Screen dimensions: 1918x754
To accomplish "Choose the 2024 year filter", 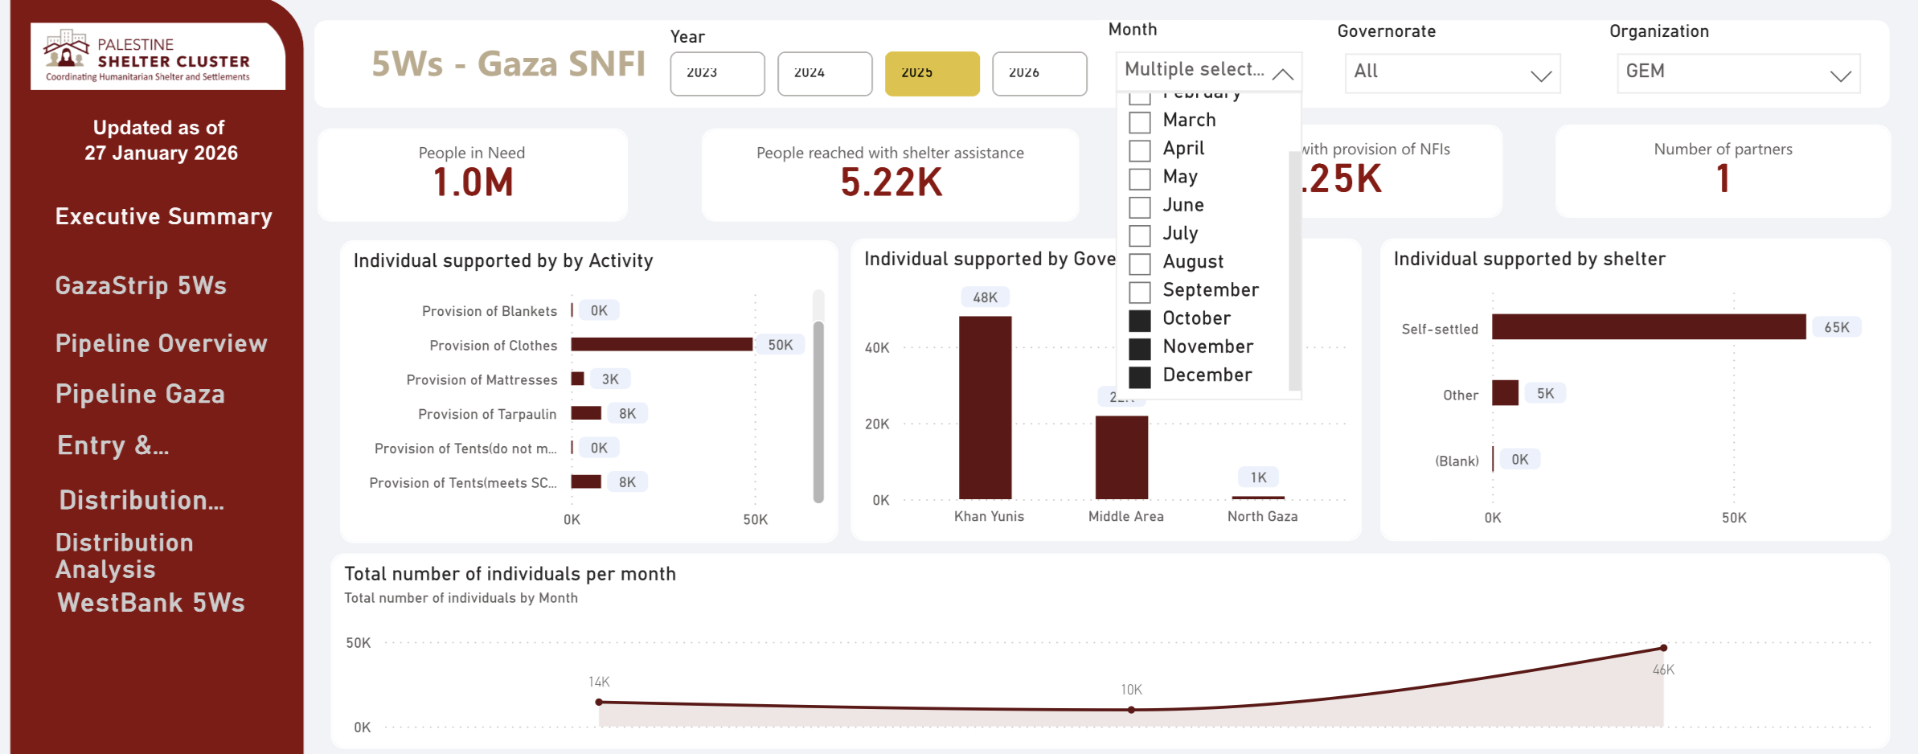I will click(825, 74).
